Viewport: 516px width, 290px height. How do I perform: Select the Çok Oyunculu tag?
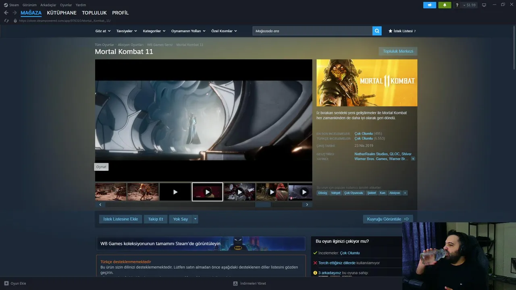click(x=354, y=193)
